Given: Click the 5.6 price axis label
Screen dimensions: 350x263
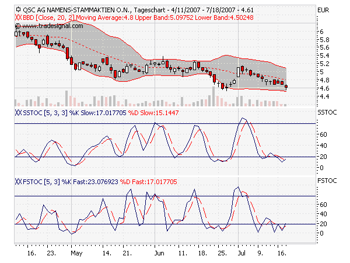Looking at the screenshot, I should coord(324,48).
